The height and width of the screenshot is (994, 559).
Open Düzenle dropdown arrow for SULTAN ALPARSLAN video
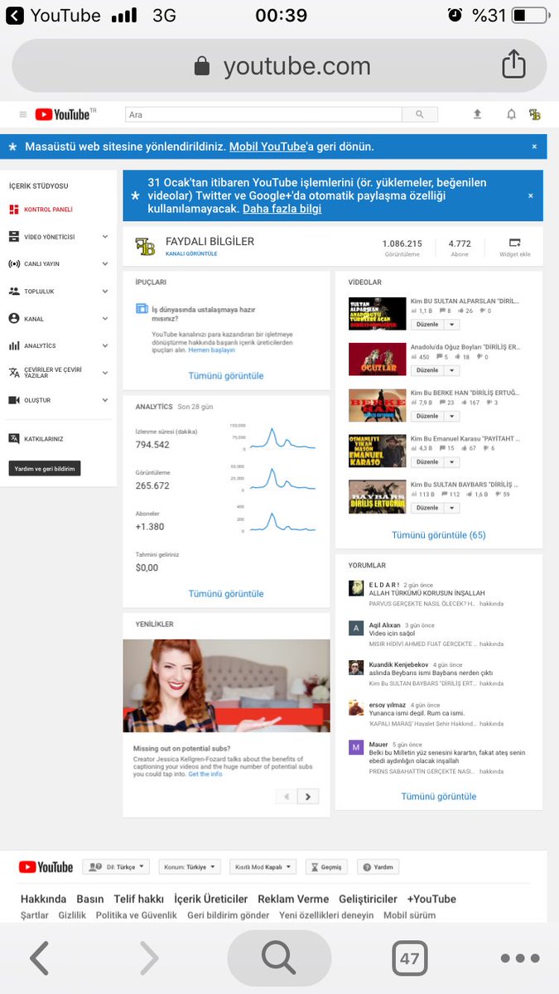click(x=451, y=325)
